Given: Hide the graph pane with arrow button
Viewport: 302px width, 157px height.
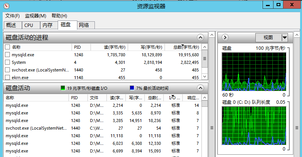Looking at the screenshot, I should 225,37.
